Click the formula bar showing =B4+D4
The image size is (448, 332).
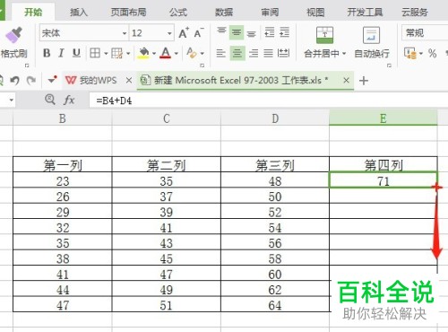click(x=268, y=100)
